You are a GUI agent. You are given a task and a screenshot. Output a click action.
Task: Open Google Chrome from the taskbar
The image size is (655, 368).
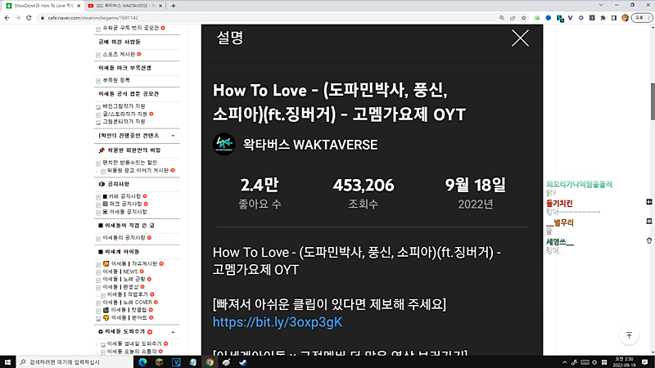pos(210,362)
